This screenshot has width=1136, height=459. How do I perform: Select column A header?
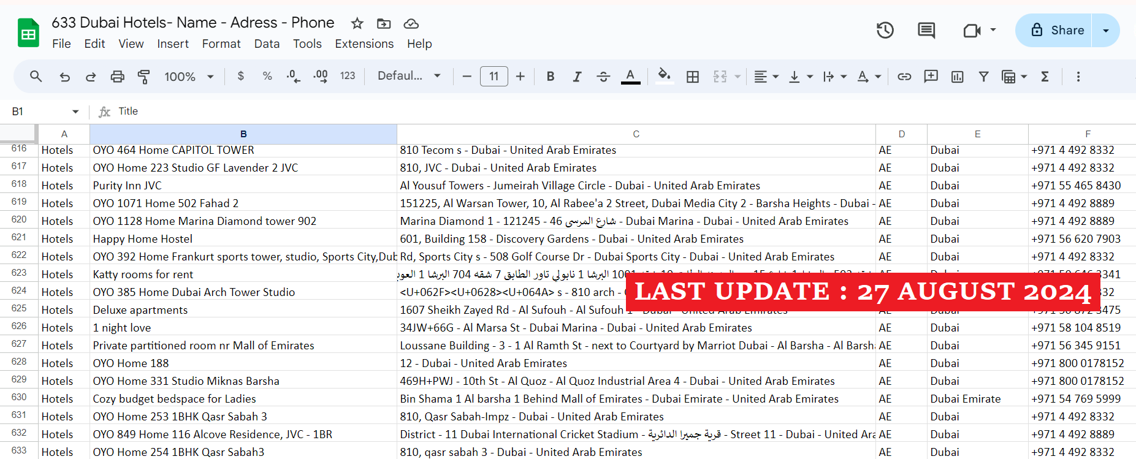click(64, 134)
